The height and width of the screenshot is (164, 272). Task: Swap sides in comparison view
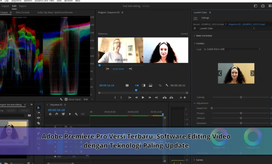160,85
